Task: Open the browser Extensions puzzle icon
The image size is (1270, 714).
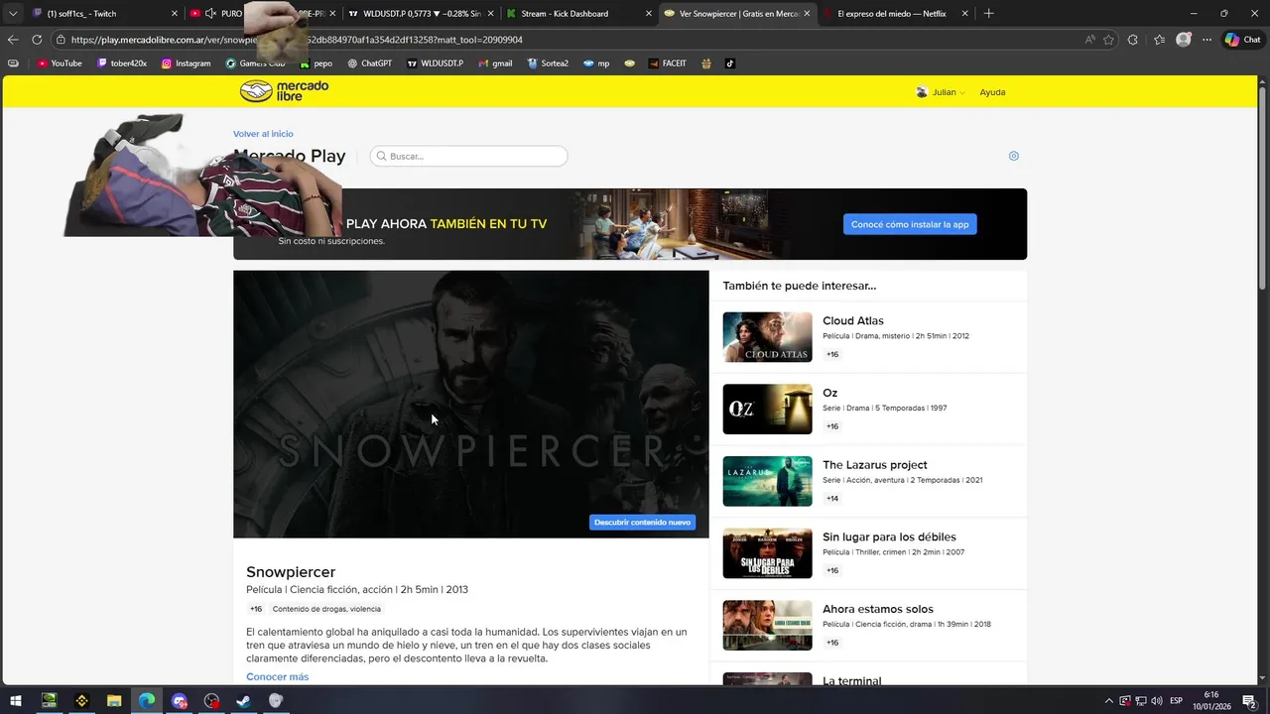Action: [1133, 40]
